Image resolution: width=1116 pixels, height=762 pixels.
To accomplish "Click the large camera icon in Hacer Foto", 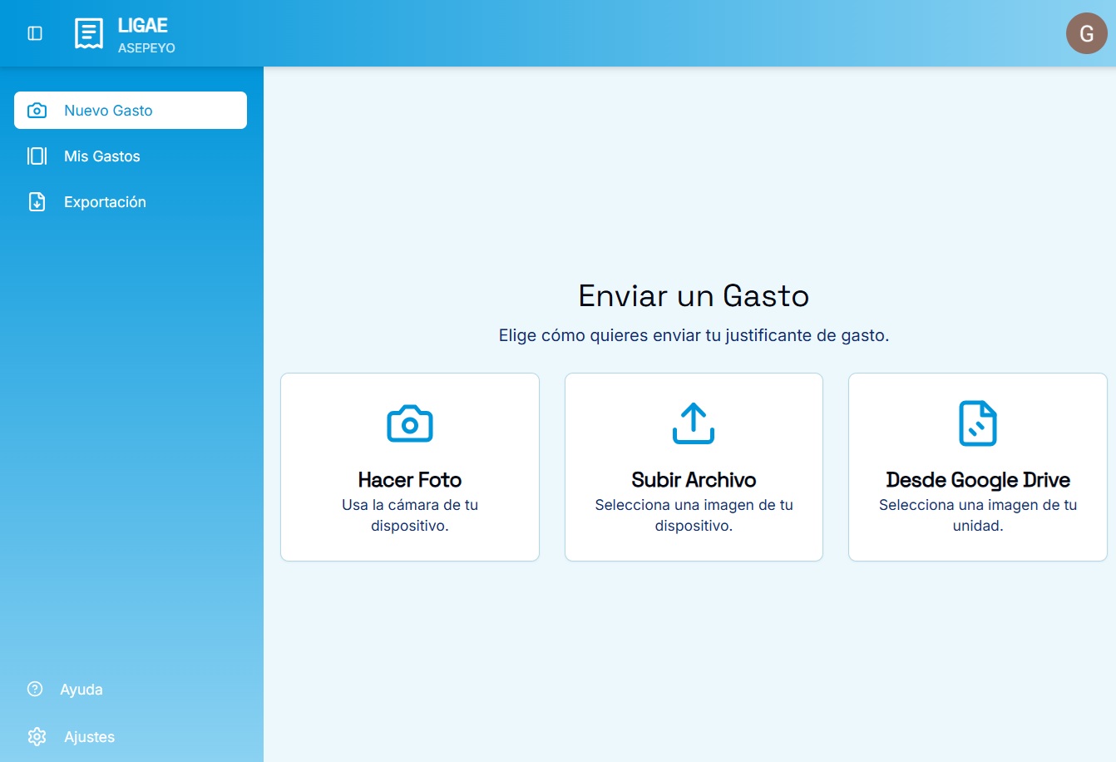I will (410, 423).
